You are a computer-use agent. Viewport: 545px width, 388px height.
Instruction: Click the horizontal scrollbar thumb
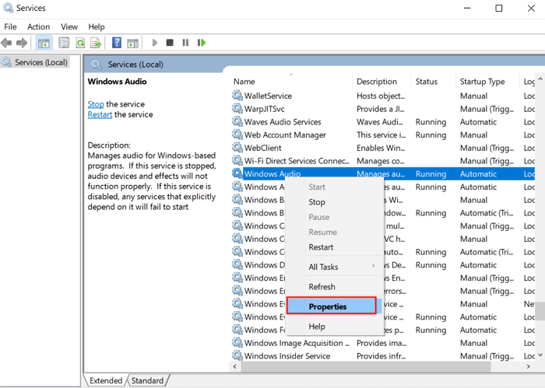tap(366, 366)
